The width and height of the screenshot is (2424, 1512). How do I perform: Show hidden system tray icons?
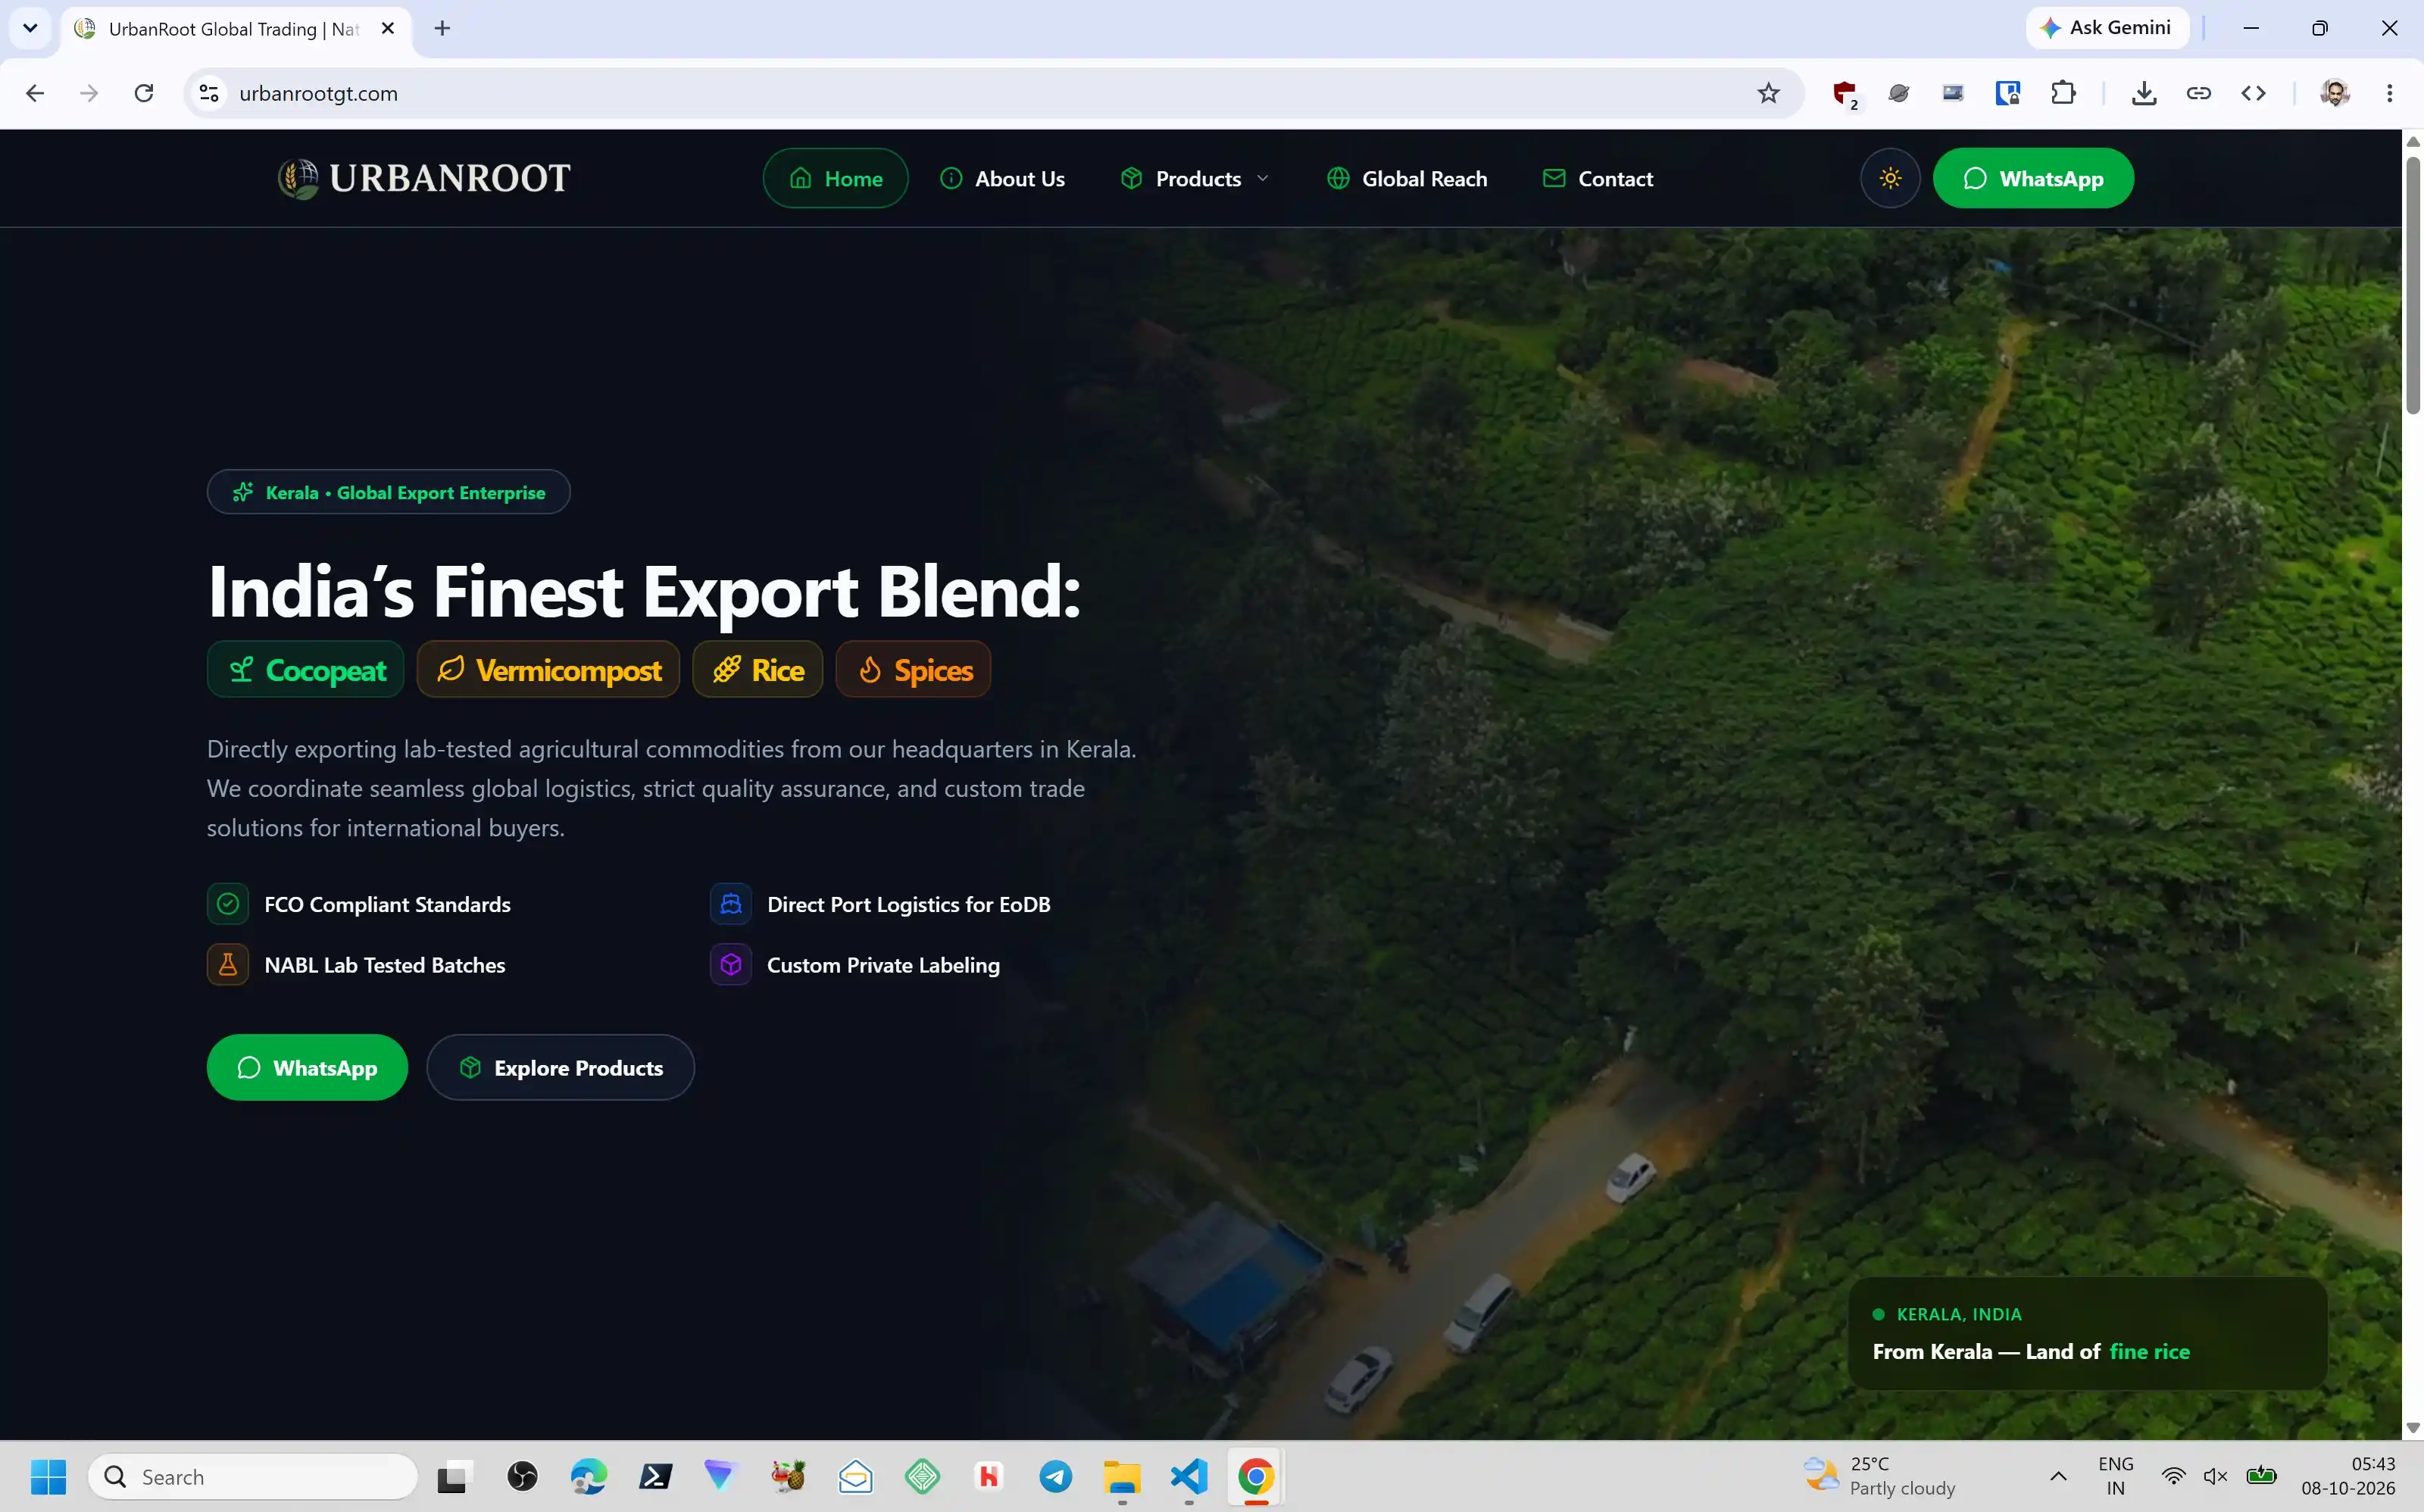pos(2058,1477)
